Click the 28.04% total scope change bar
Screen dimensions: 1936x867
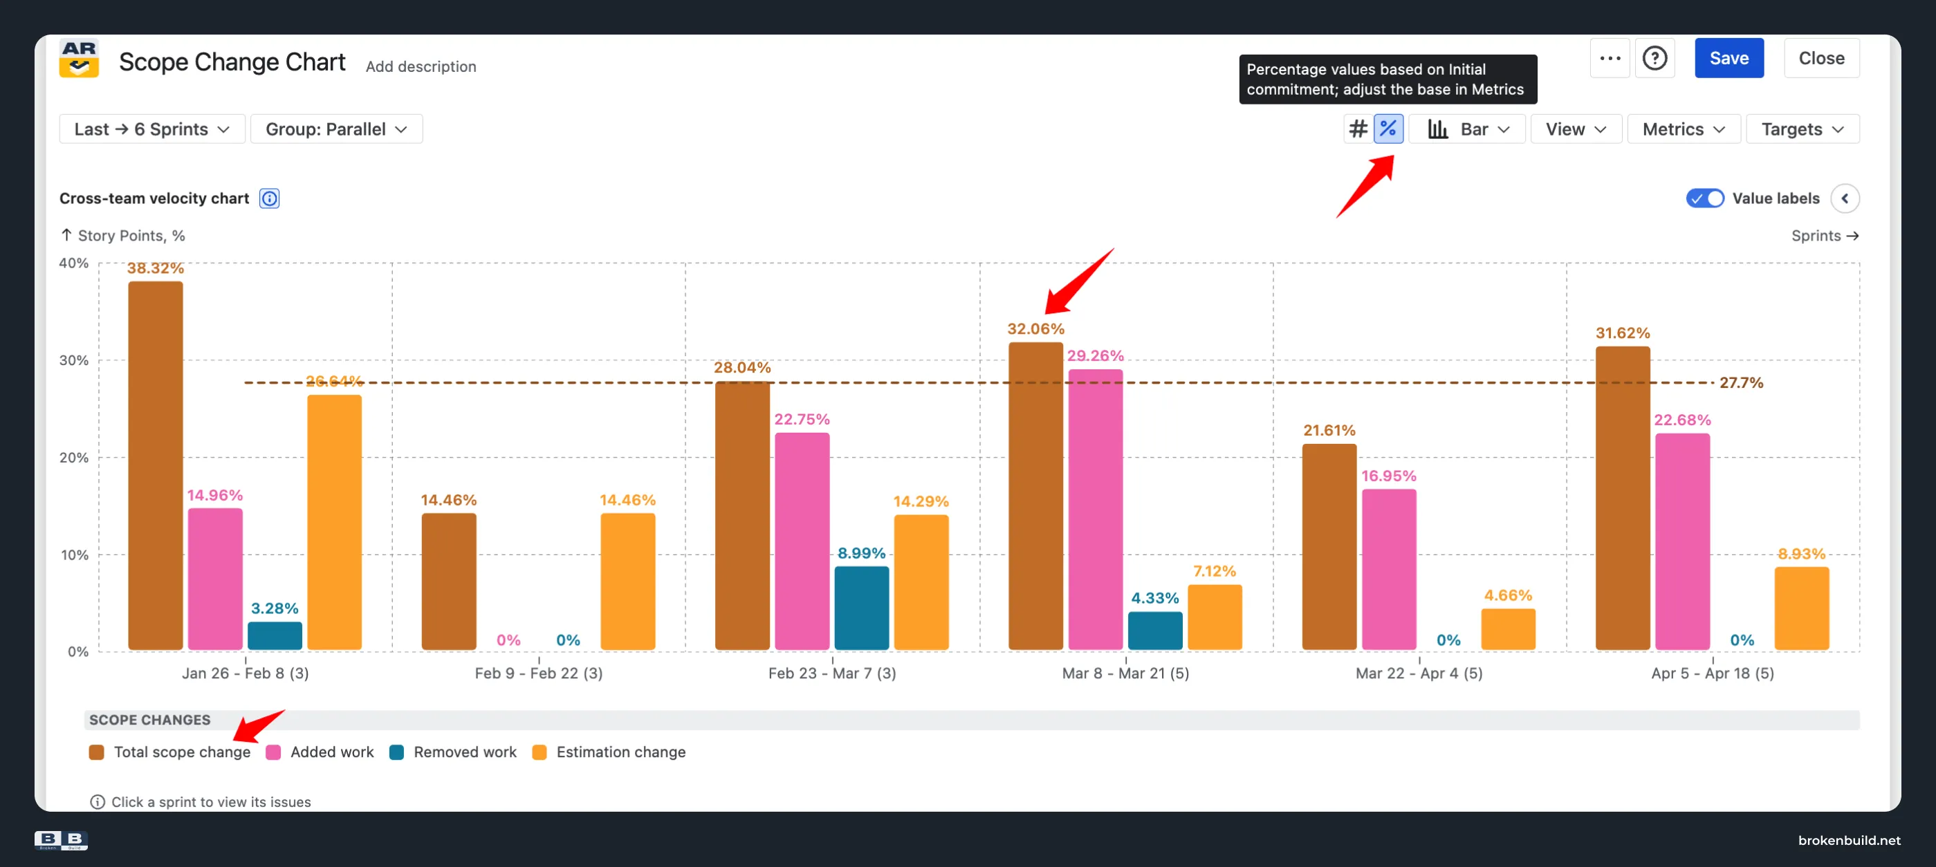point(743,516)
